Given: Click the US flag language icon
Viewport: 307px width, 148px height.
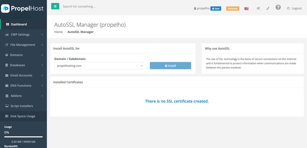Looking at the screenshot, I should [x=246, y=9].
